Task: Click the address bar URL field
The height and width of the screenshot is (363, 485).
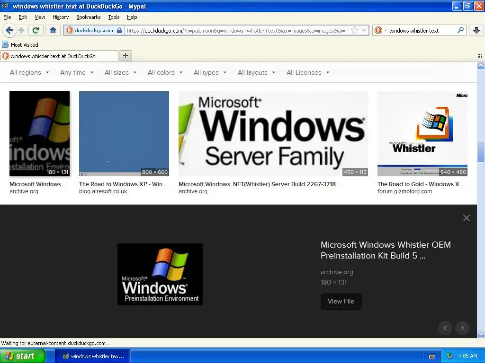Action: point(238,30)
